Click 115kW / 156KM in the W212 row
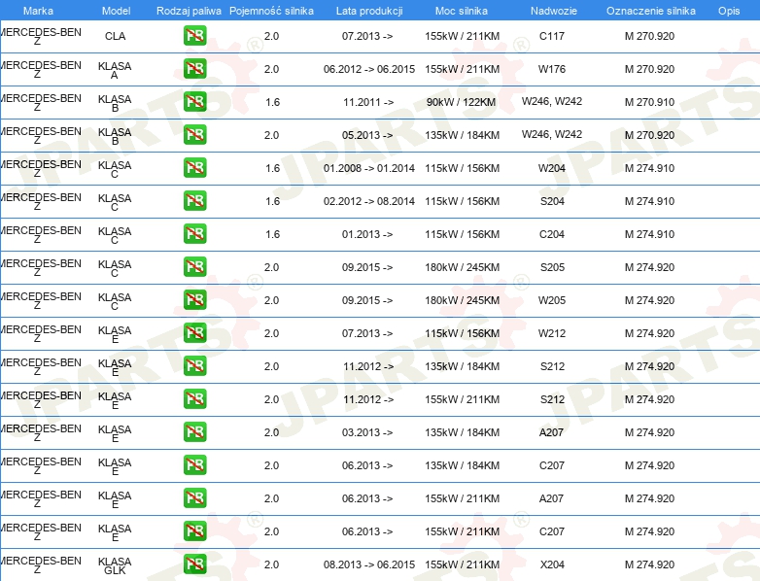760x581 pixels. coord(462,333)
